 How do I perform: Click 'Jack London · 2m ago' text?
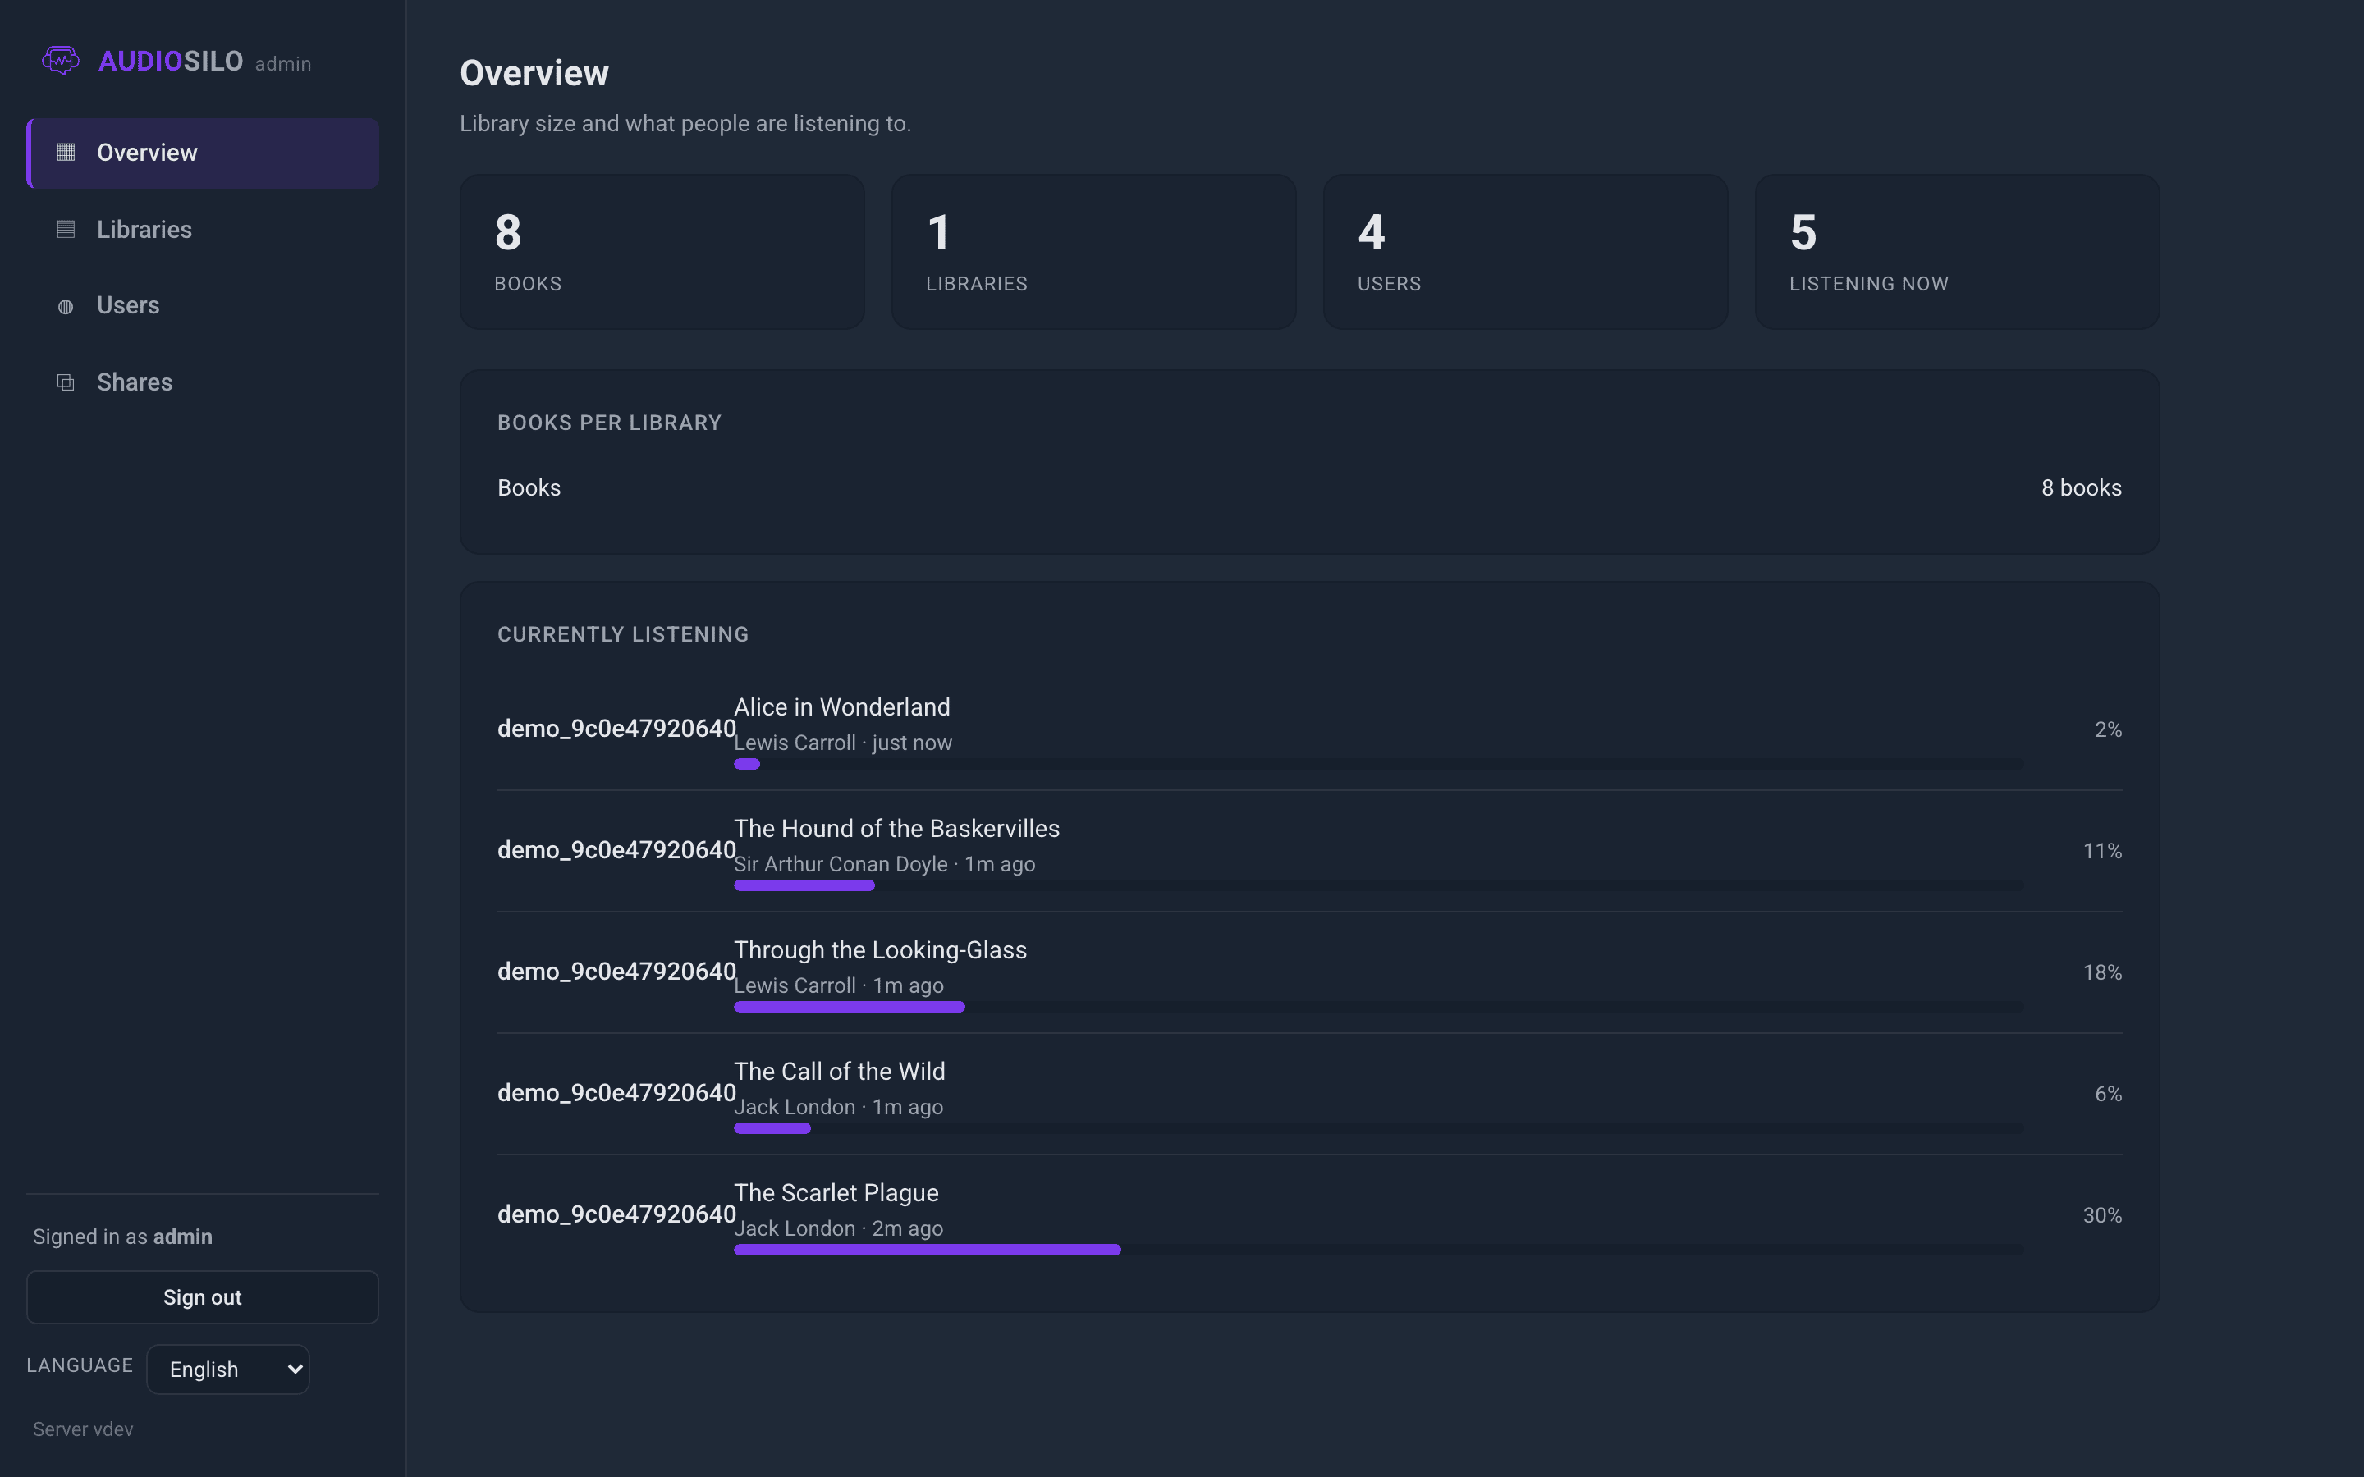[x=838, y=1229]
